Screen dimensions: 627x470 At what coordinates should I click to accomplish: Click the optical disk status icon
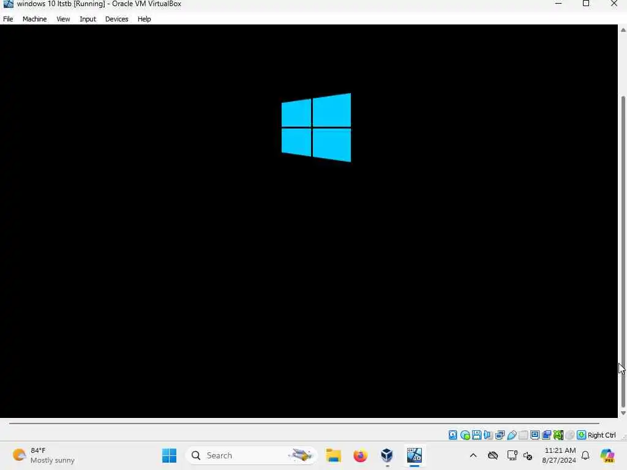pyautogui.click(x=465, y=435)
